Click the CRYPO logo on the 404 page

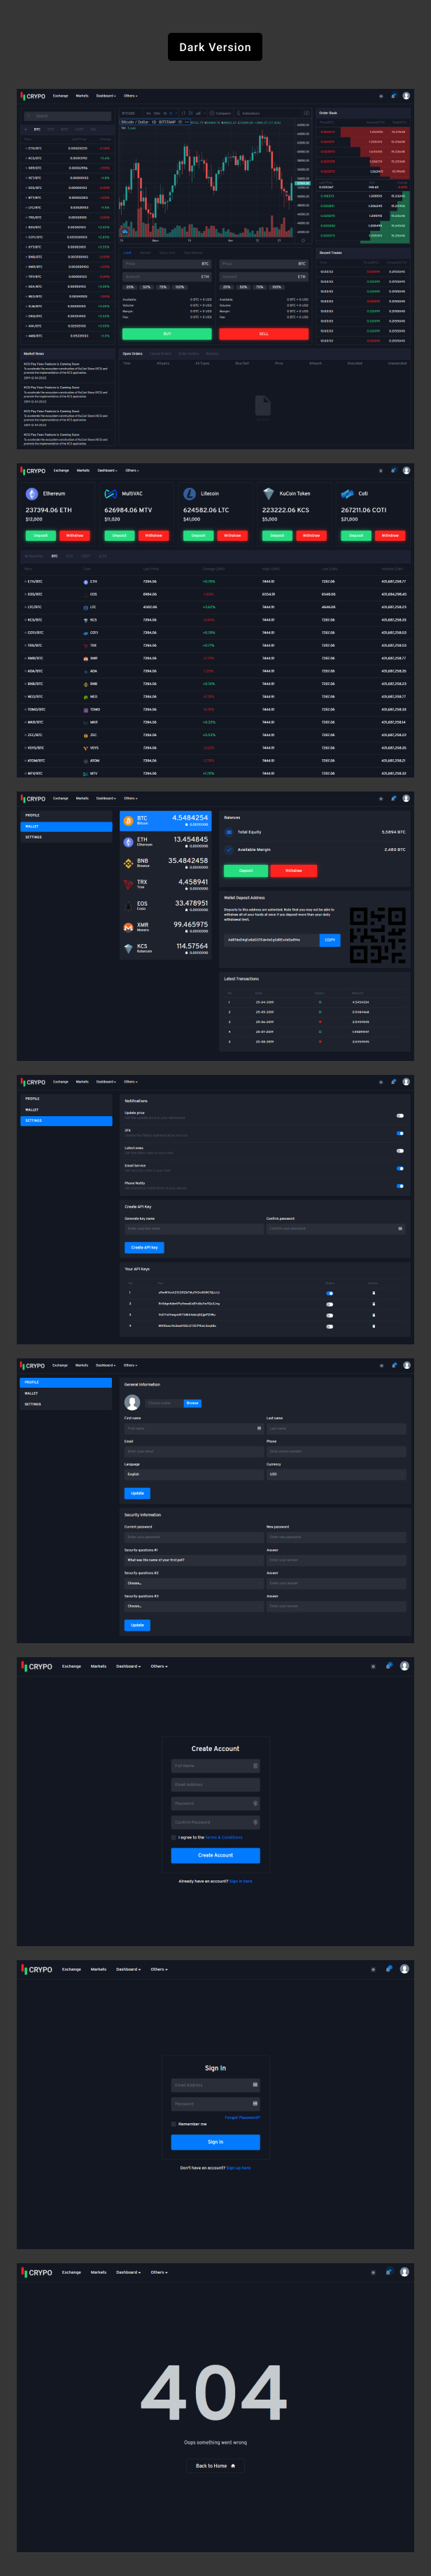(36, 2272)
